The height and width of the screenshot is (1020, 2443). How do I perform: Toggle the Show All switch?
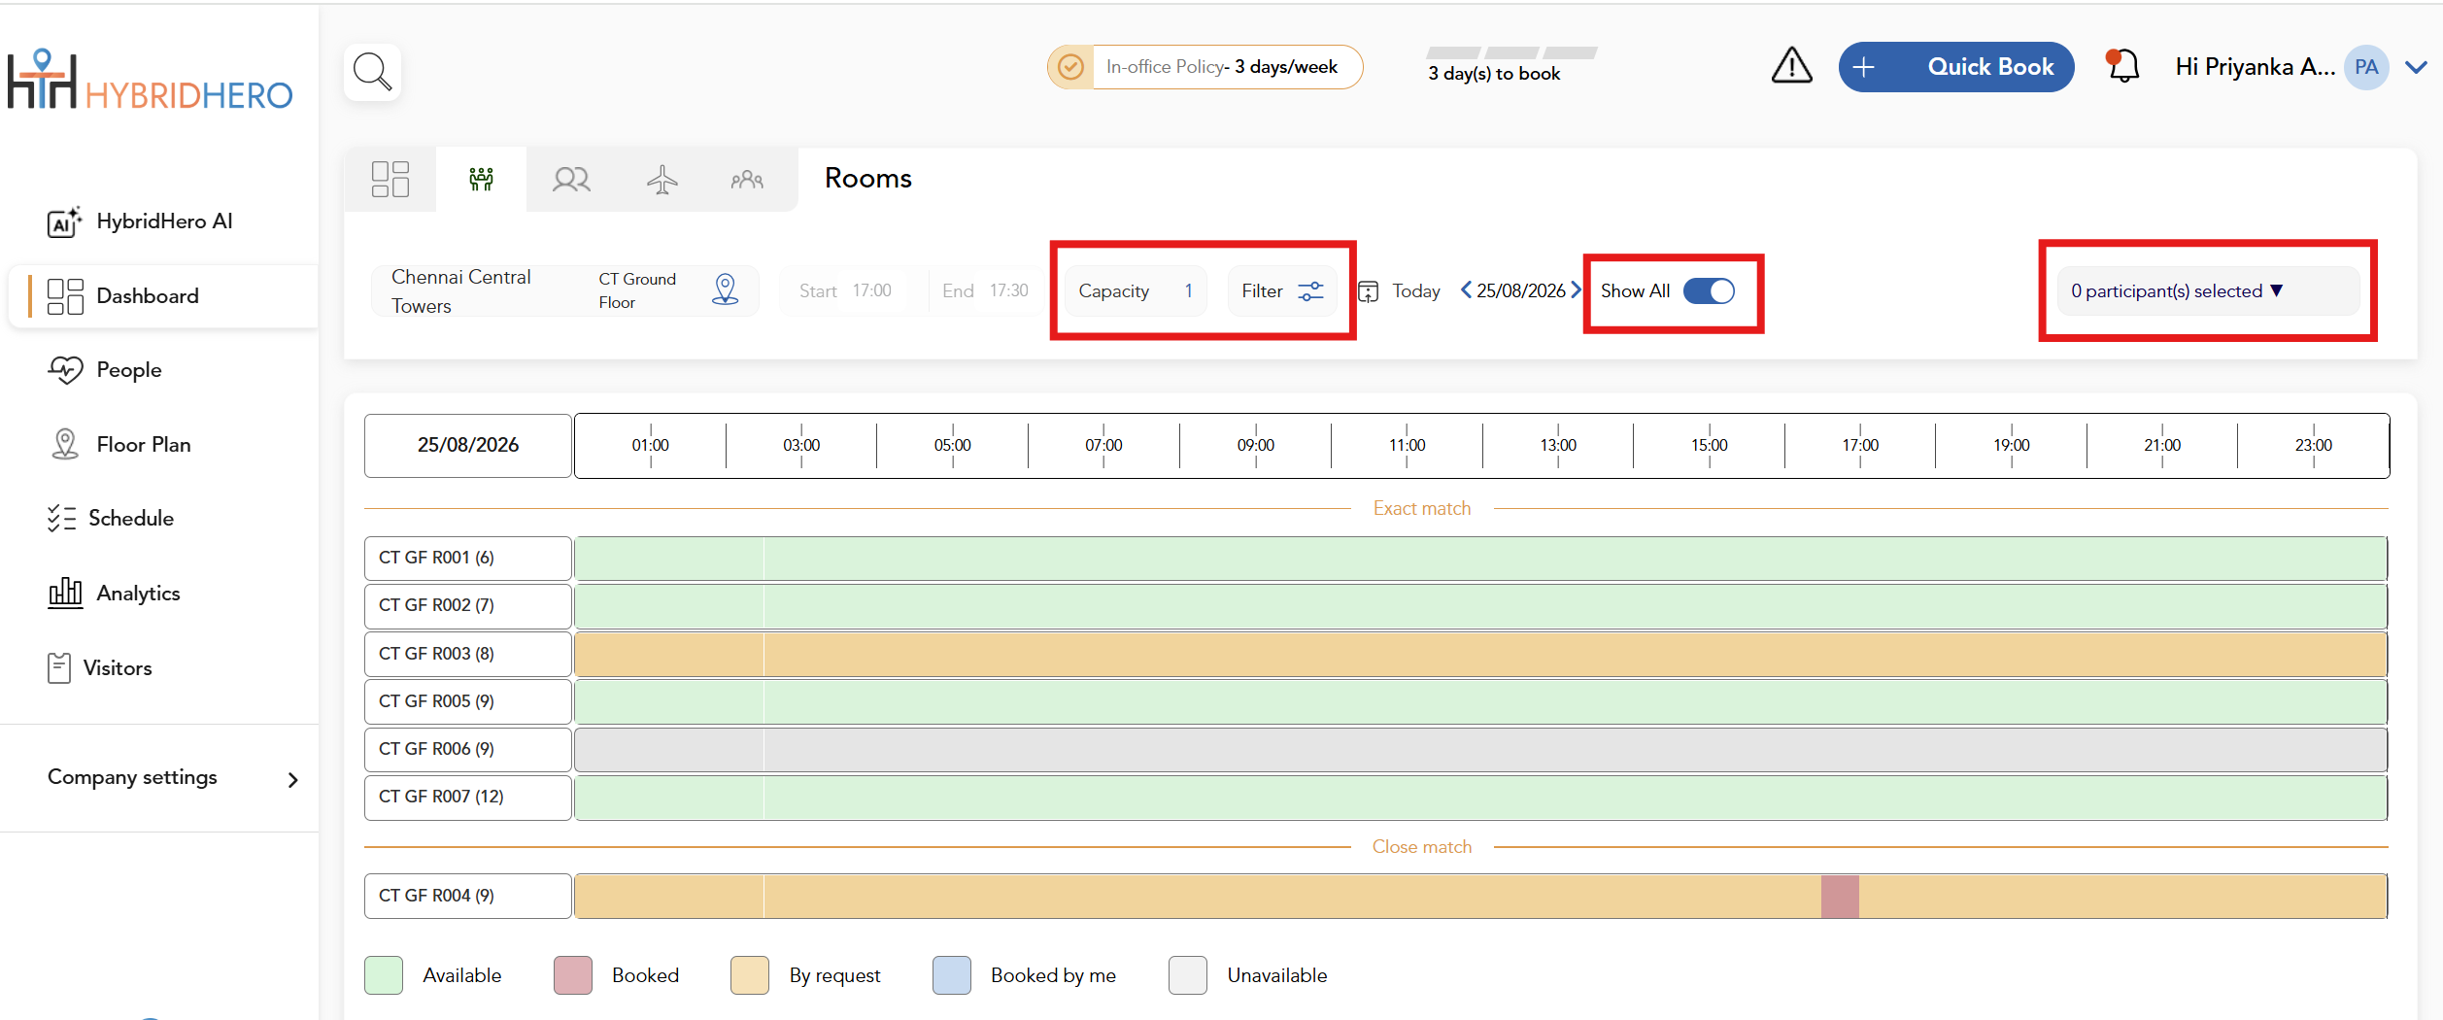[x=1708, y=290]
